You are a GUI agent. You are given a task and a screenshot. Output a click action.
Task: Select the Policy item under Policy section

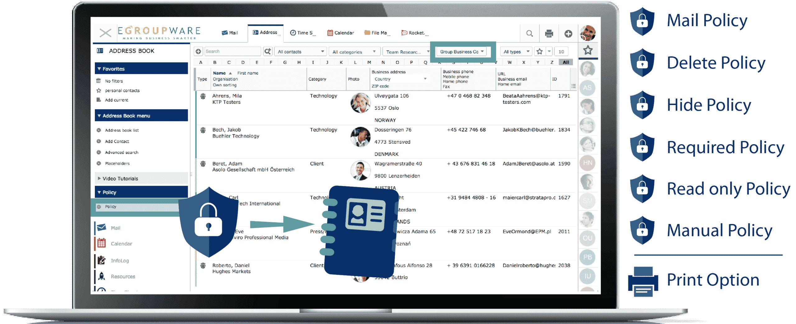coord(137,207)
